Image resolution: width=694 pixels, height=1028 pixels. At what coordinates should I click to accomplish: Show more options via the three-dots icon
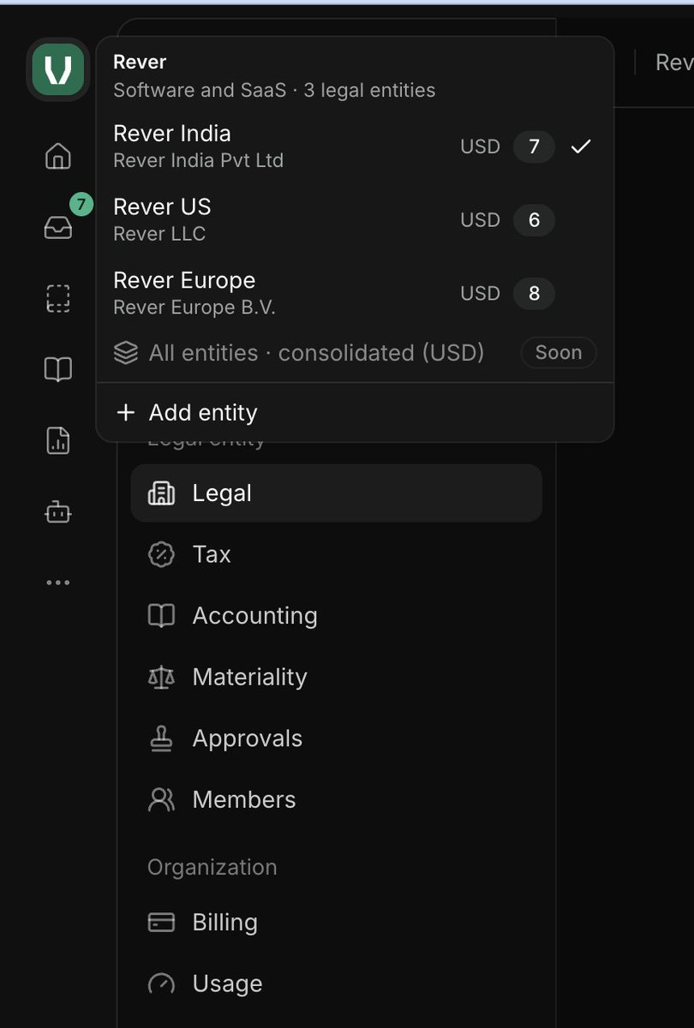58,583
